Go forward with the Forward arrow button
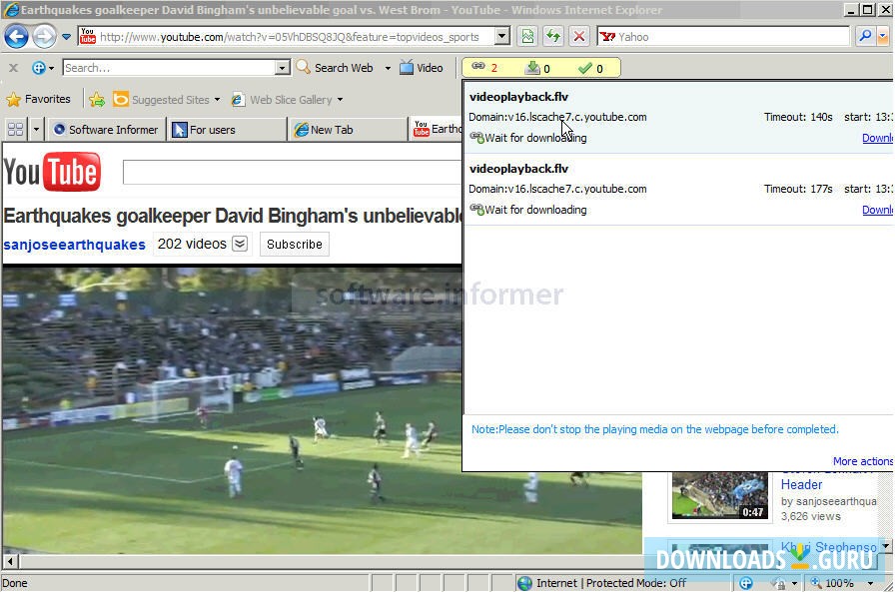Screen dimensions: 895x592 pos(45,37)
